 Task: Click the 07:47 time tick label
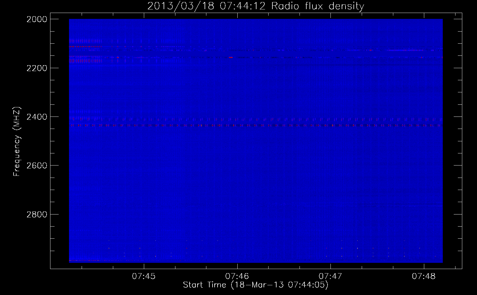point(330,276)
